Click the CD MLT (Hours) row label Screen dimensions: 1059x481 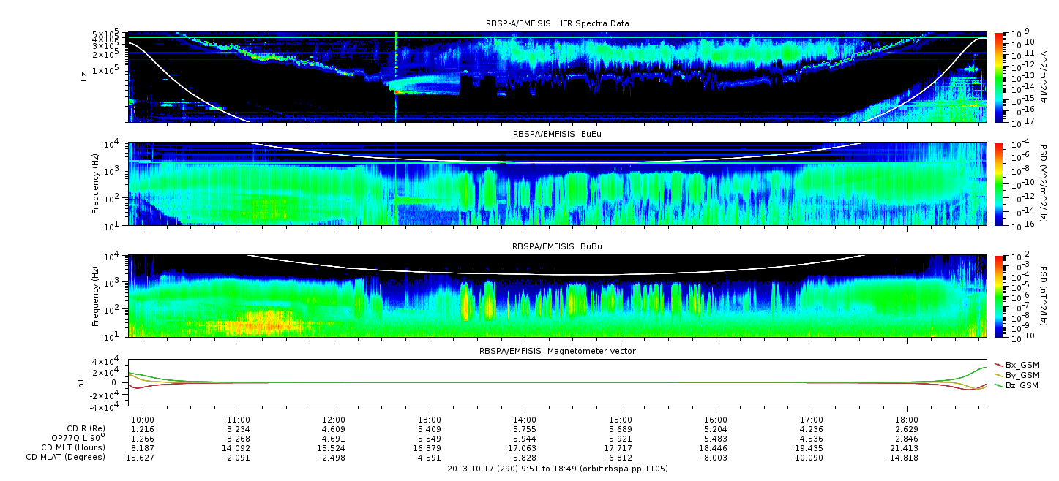[73, 448]
